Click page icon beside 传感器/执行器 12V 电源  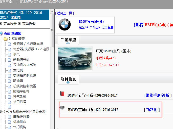10,49
